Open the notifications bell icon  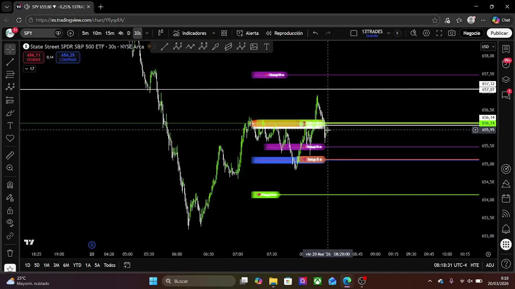tap(506, 229)
